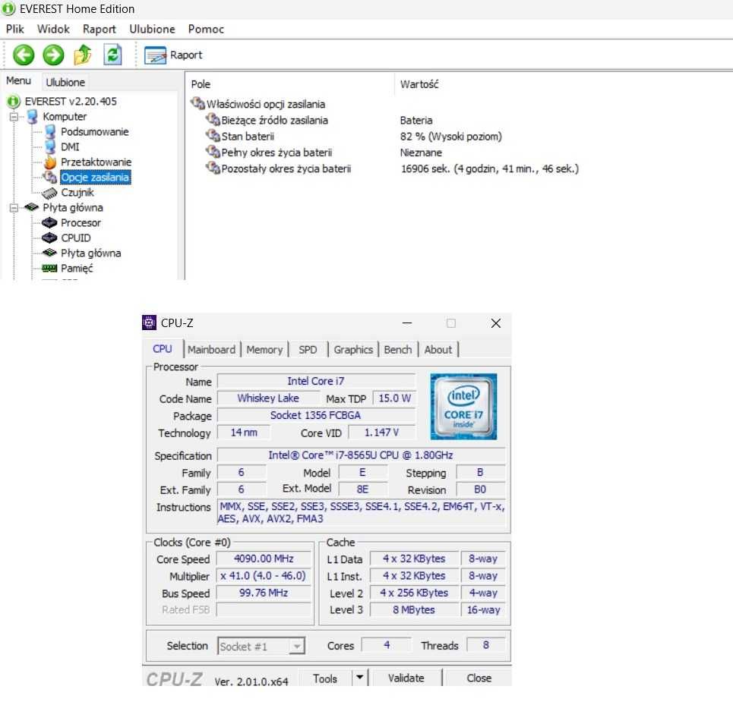Open the Ulubione menu in the menu bar
Image resolution: width=733 pixels, height=727 pixels.
coord(152,29)
